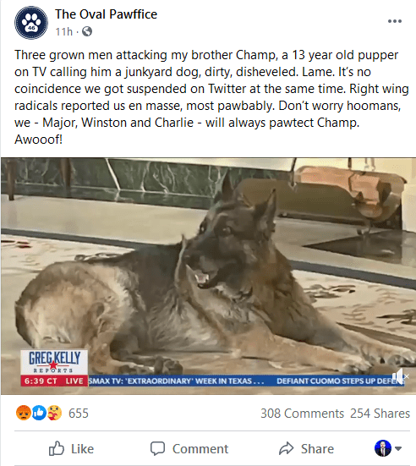Viewport: 416px width, 466px height.
Task: Click the blue thumbs-up reaction icon
Action: pos(39,413)
